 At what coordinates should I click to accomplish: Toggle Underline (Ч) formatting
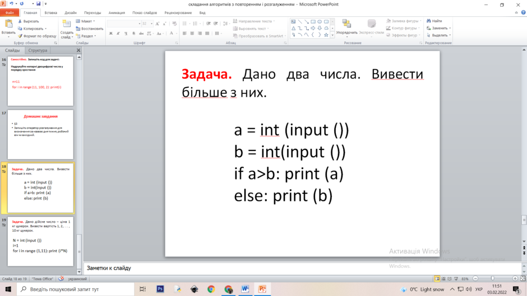[126, 33]
